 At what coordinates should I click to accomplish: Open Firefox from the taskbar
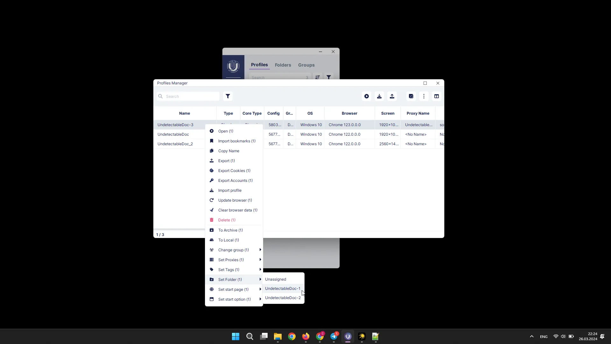pos(306,336)
